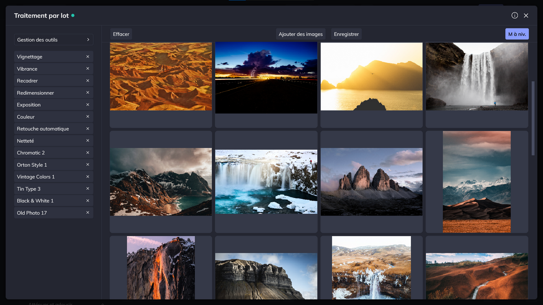Viewport: 543px width, 305px height.
Task: Select the Vintage Colors 1 entry
Action: [53, 177]
